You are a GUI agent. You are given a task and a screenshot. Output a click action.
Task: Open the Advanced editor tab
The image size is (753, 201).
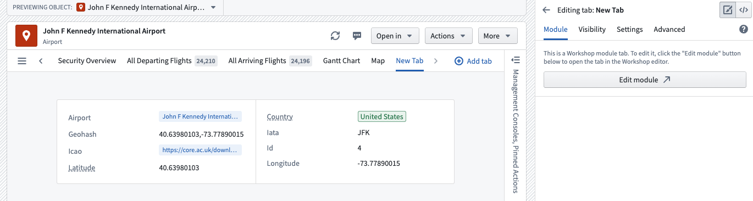coord(669,30)
